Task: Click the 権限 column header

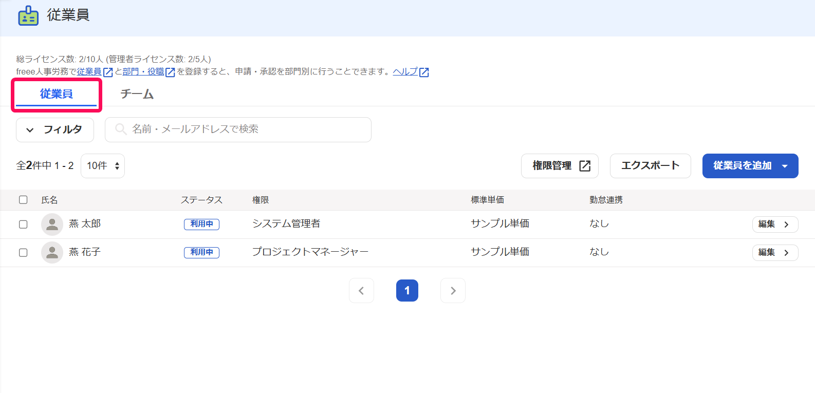Action: pyautogui.click(x=261, y=200)
